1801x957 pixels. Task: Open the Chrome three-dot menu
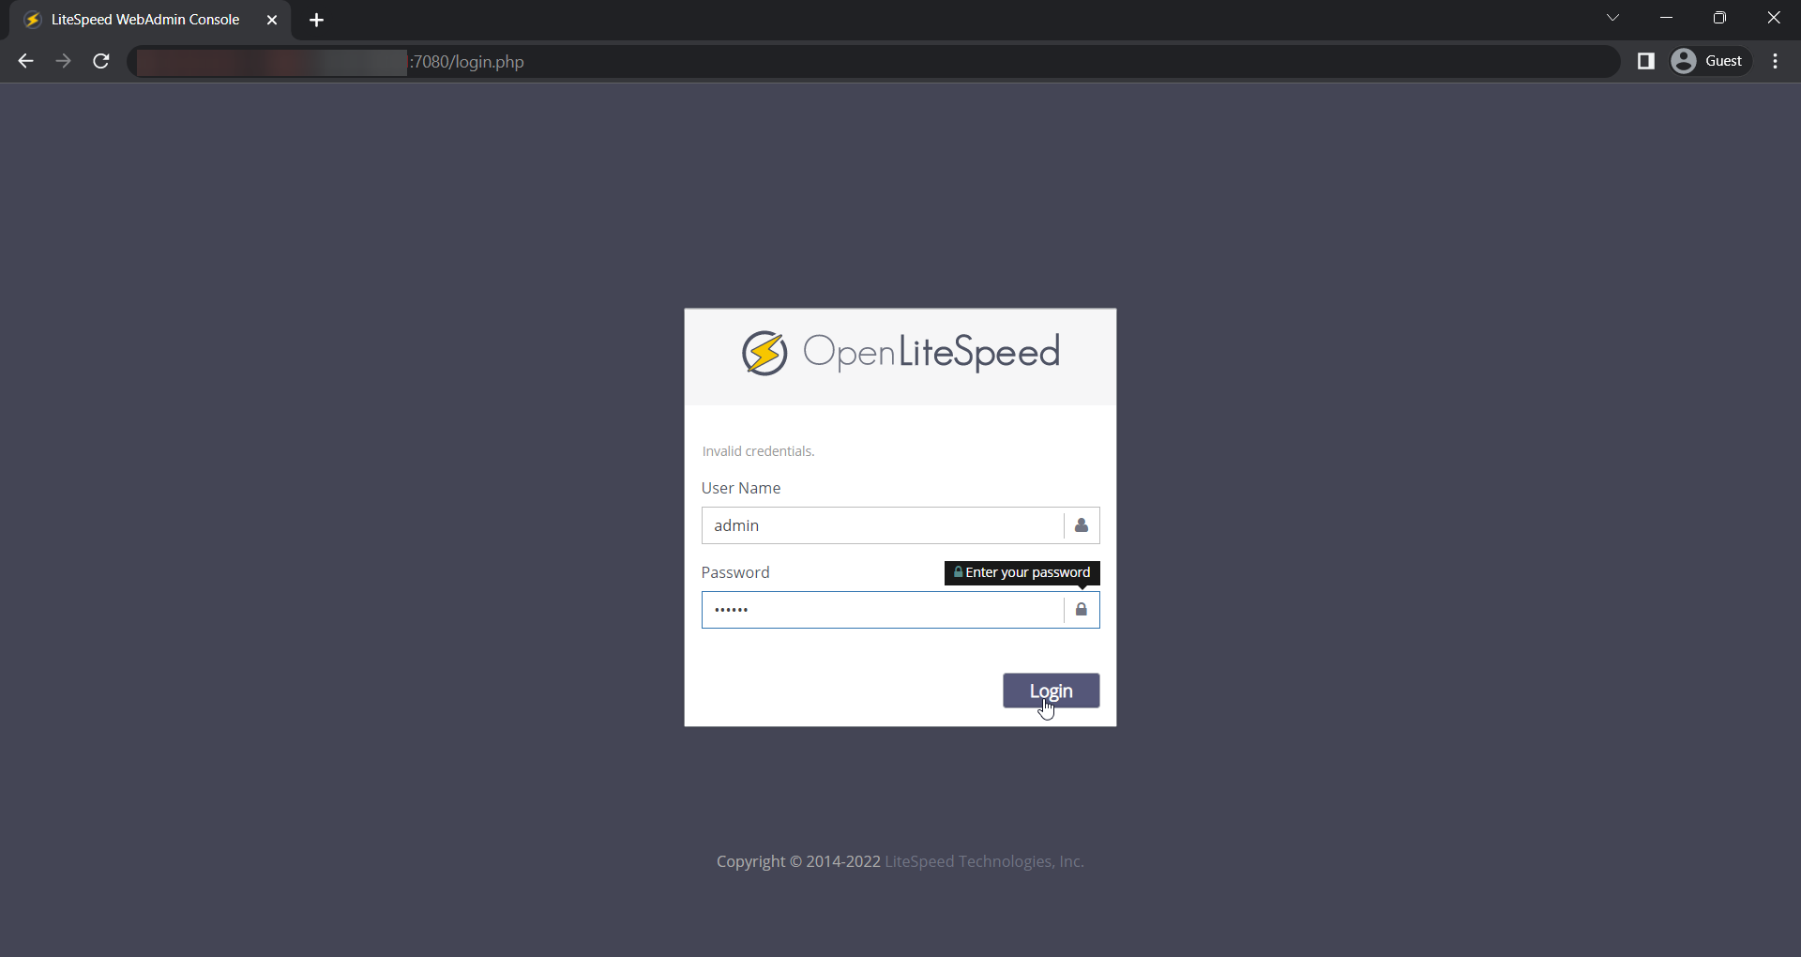tap(1775, 61)
